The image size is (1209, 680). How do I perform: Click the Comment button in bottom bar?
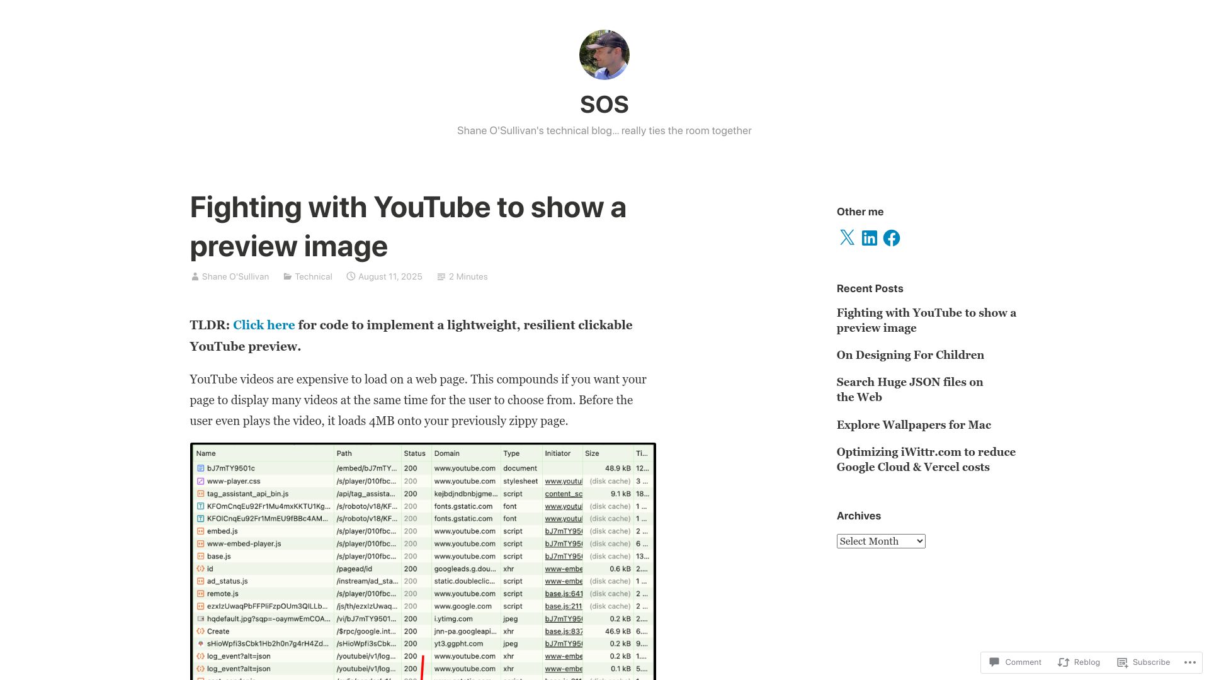[x=1015, y=662]
